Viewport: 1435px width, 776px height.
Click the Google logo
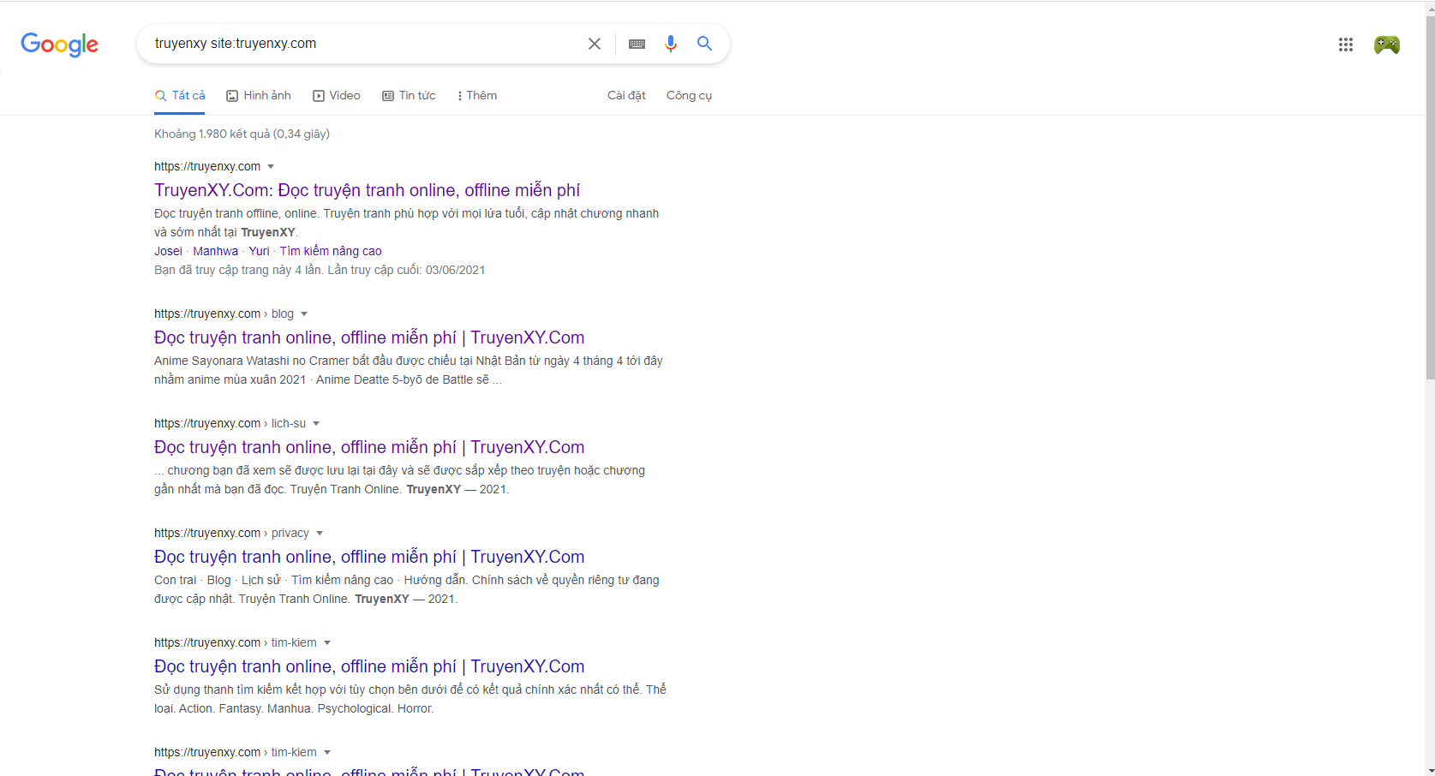coord(59,45)
